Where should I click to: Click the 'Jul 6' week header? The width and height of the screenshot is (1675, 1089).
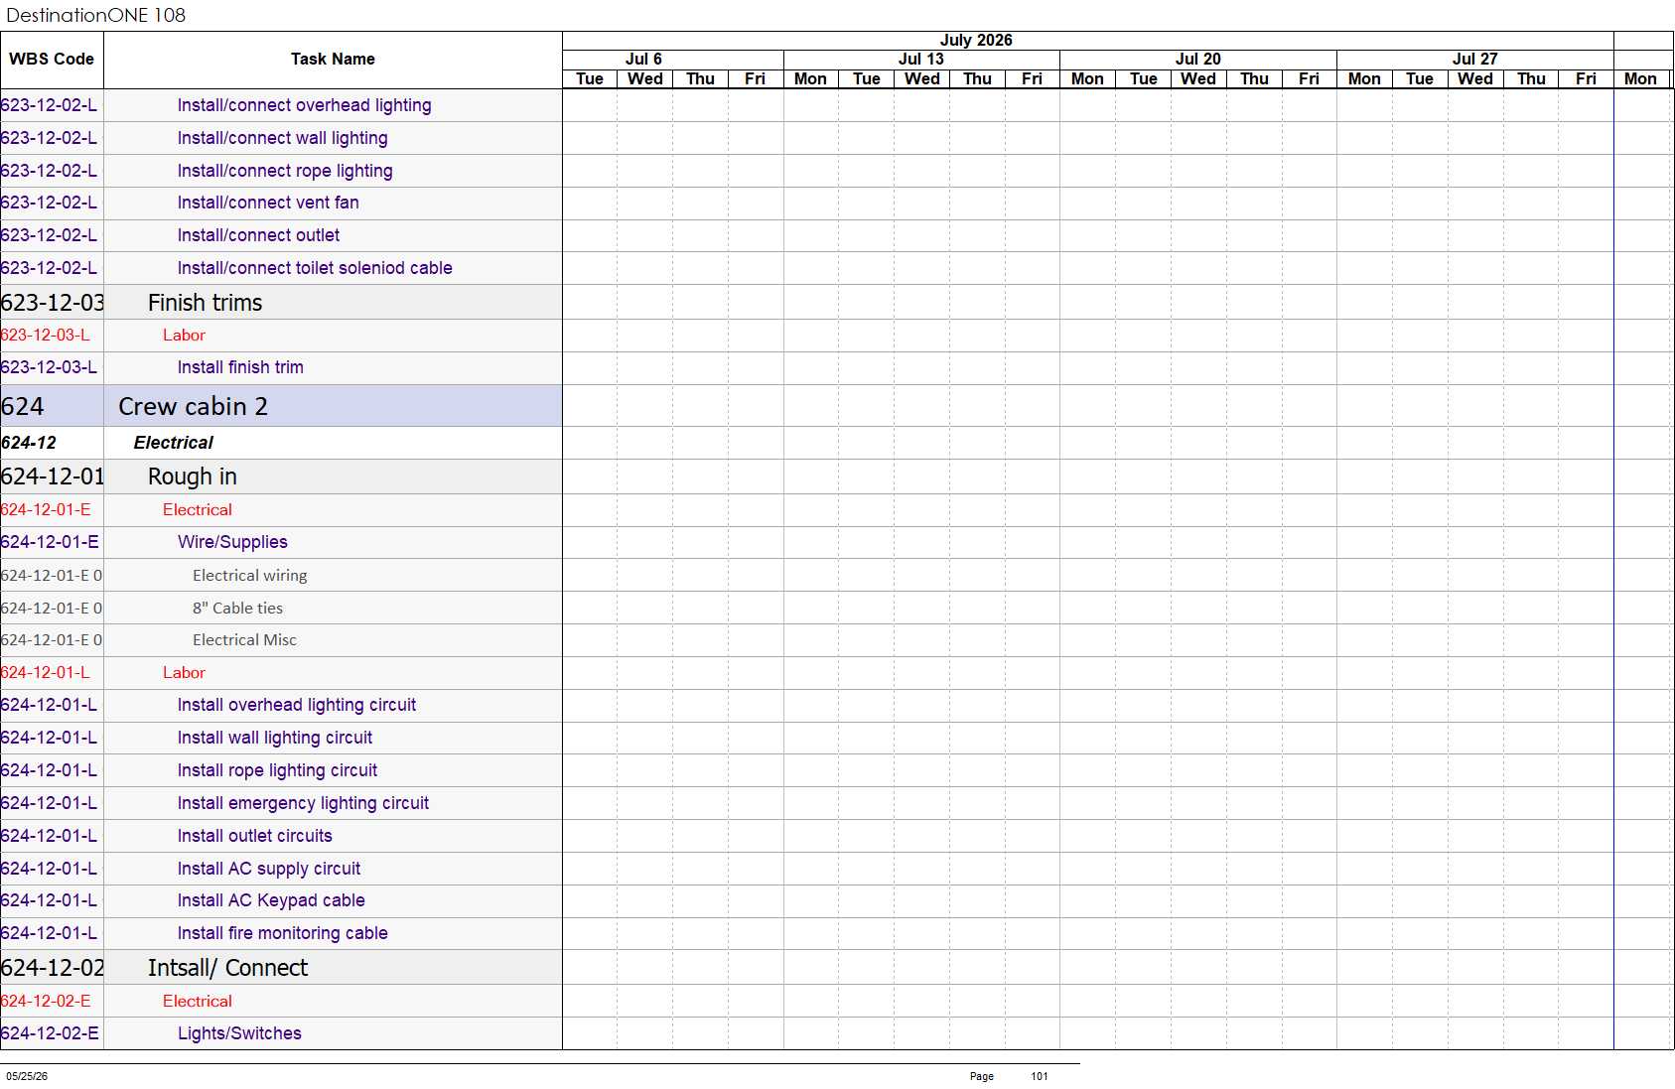click(x=643, y=60)
